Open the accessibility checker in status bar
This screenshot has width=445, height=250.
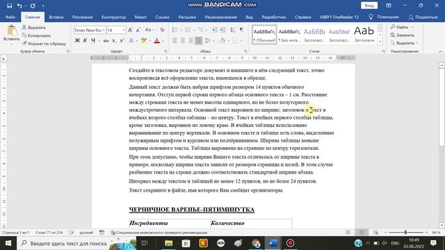(x=159, y=233)
